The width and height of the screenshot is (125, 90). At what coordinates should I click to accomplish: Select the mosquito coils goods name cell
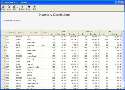(34, 67)
